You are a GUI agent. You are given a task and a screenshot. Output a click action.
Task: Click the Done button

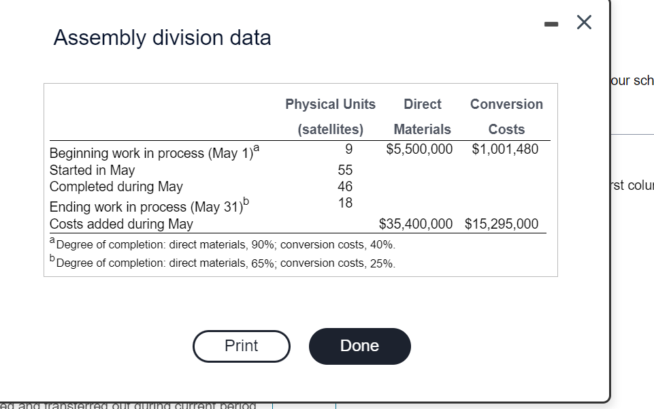tap(359, 346)
